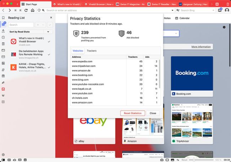Click the Privacy Statistics table scrollbar
The width and height of the screenshot is (231, 162).
(160, 74)
